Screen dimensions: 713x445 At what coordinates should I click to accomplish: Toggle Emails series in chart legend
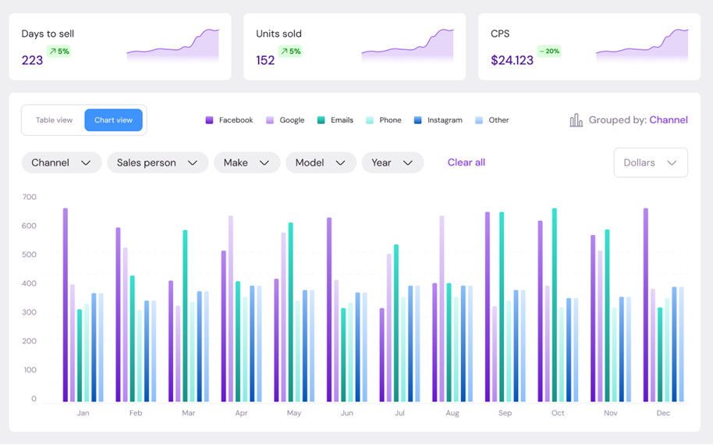tap(335, 120)
